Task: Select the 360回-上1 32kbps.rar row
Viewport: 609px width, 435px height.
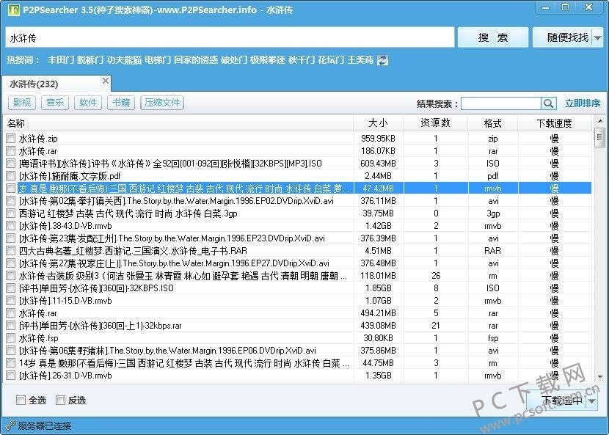Action: 297,326
